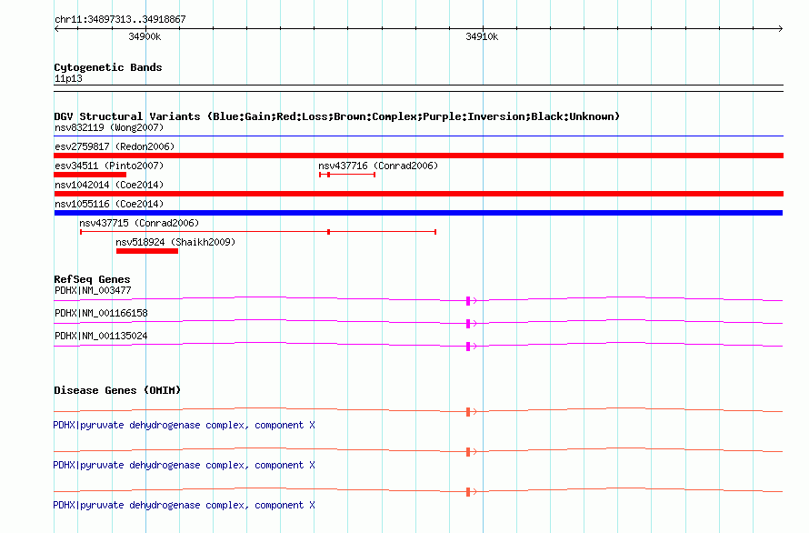Click the red nsv1042014 loss bar
Viewport: 809px width, 533px height.
click(x=418, y=194)
